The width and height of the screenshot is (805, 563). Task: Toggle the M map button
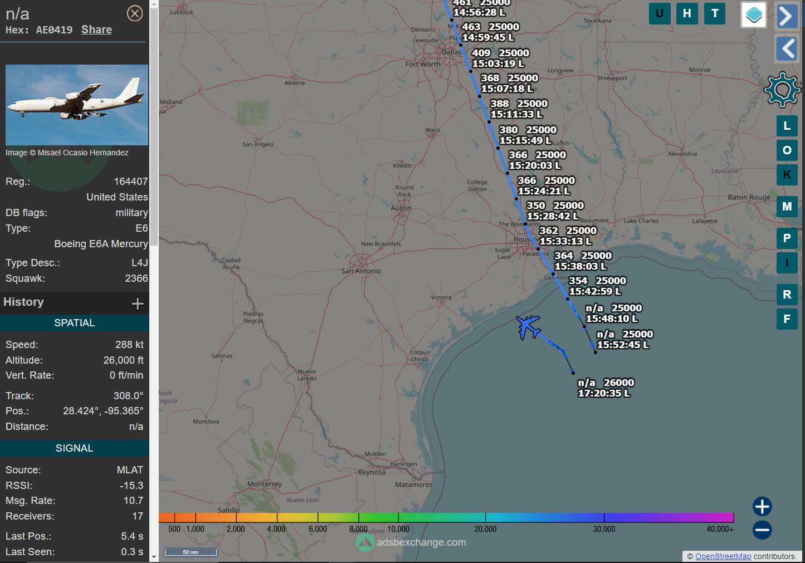pyautogui.click(x=787, y=207)
